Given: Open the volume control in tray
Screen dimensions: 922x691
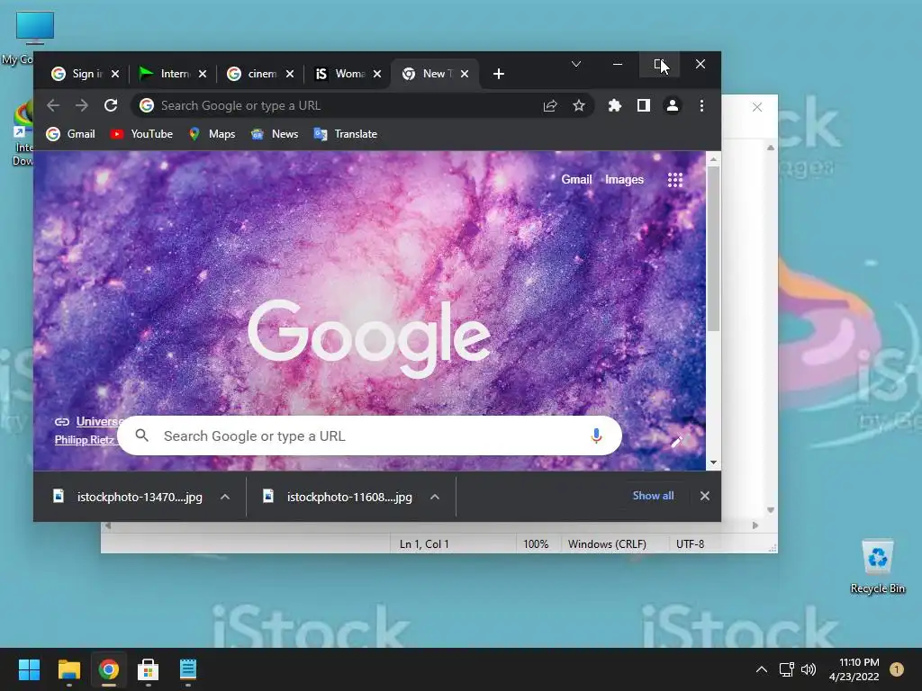Looking at the screenshot, I should (x=809, y=669).
